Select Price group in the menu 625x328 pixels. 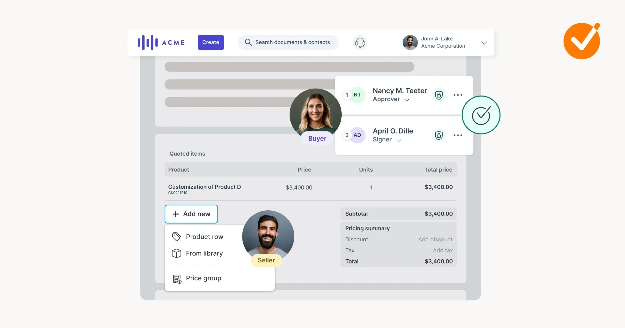coord(197,278)
